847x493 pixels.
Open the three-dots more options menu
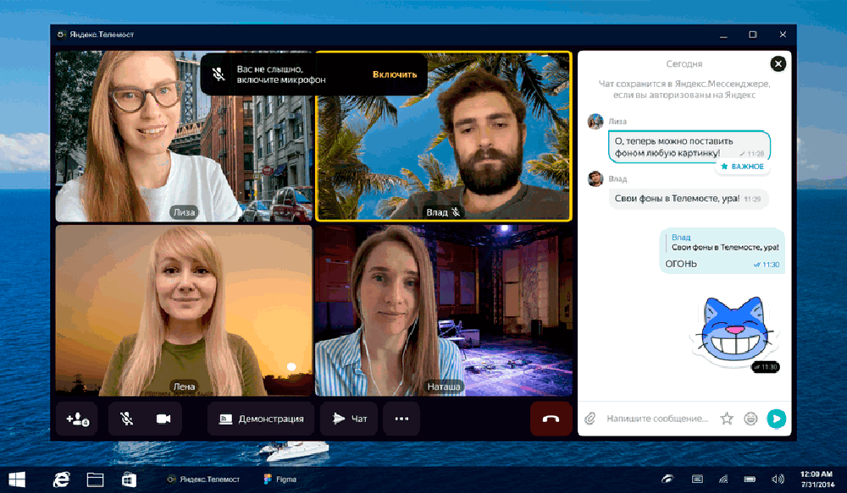[x=401, y=419]
